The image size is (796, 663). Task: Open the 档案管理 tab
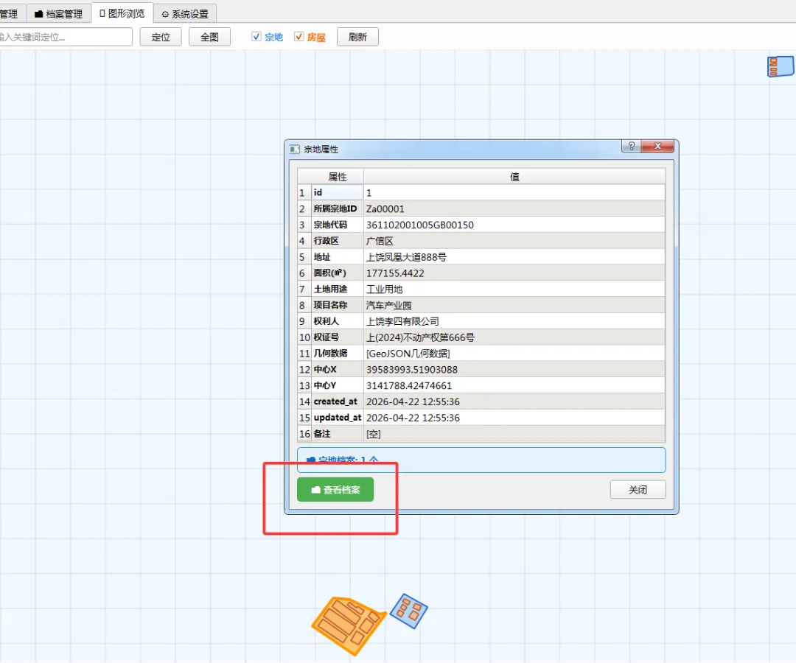click(58, 14)
